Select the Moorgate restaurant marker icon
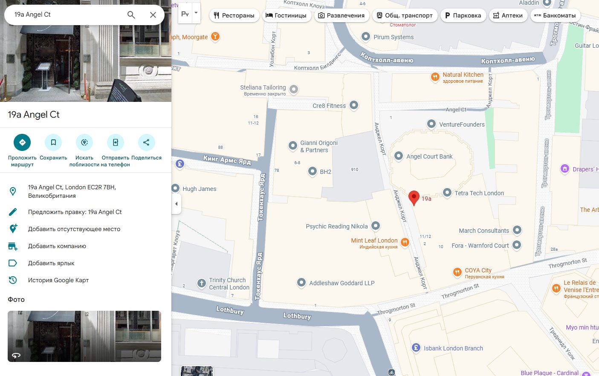The image size is (599, 376). click(216, 37)
